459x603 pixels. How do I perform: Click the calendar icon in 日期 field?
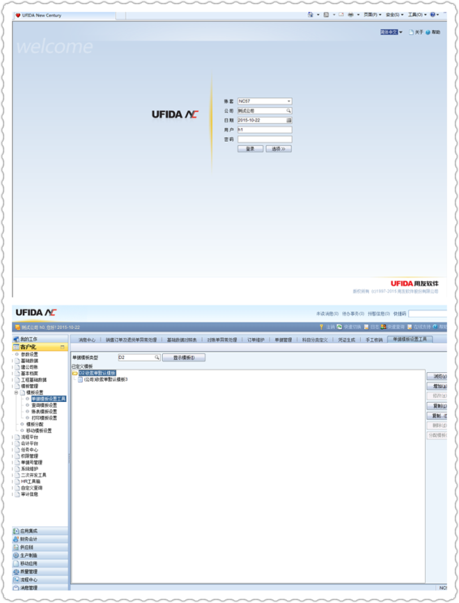tap(289, 121)
